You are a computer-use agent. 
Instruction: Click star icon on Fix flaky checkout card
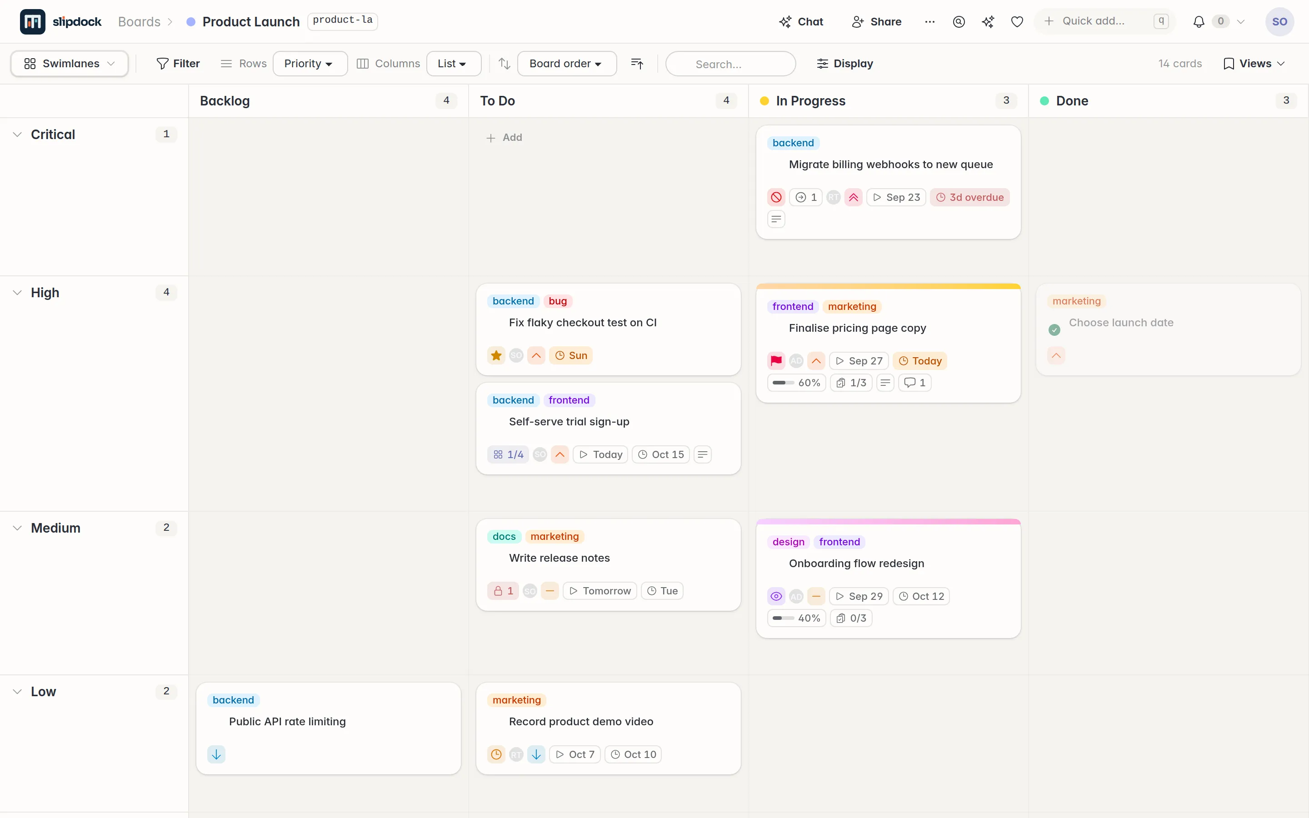pyautogui.click(x=496, y=355)
